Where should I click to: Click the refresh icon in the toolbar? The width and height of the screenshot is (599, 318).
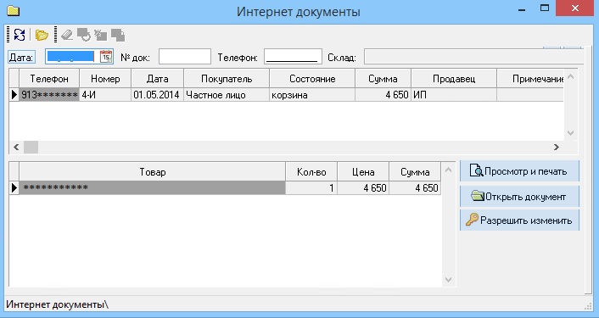[x=20, y=35]
